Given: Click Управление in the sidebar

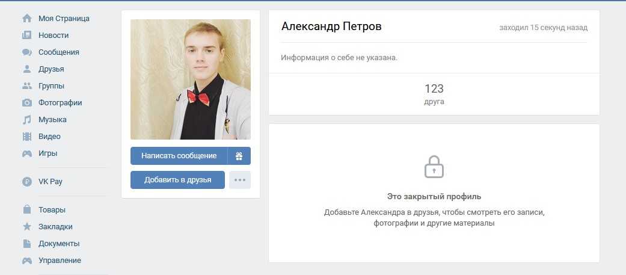Looking at the screenshot, I should (60, 260).
